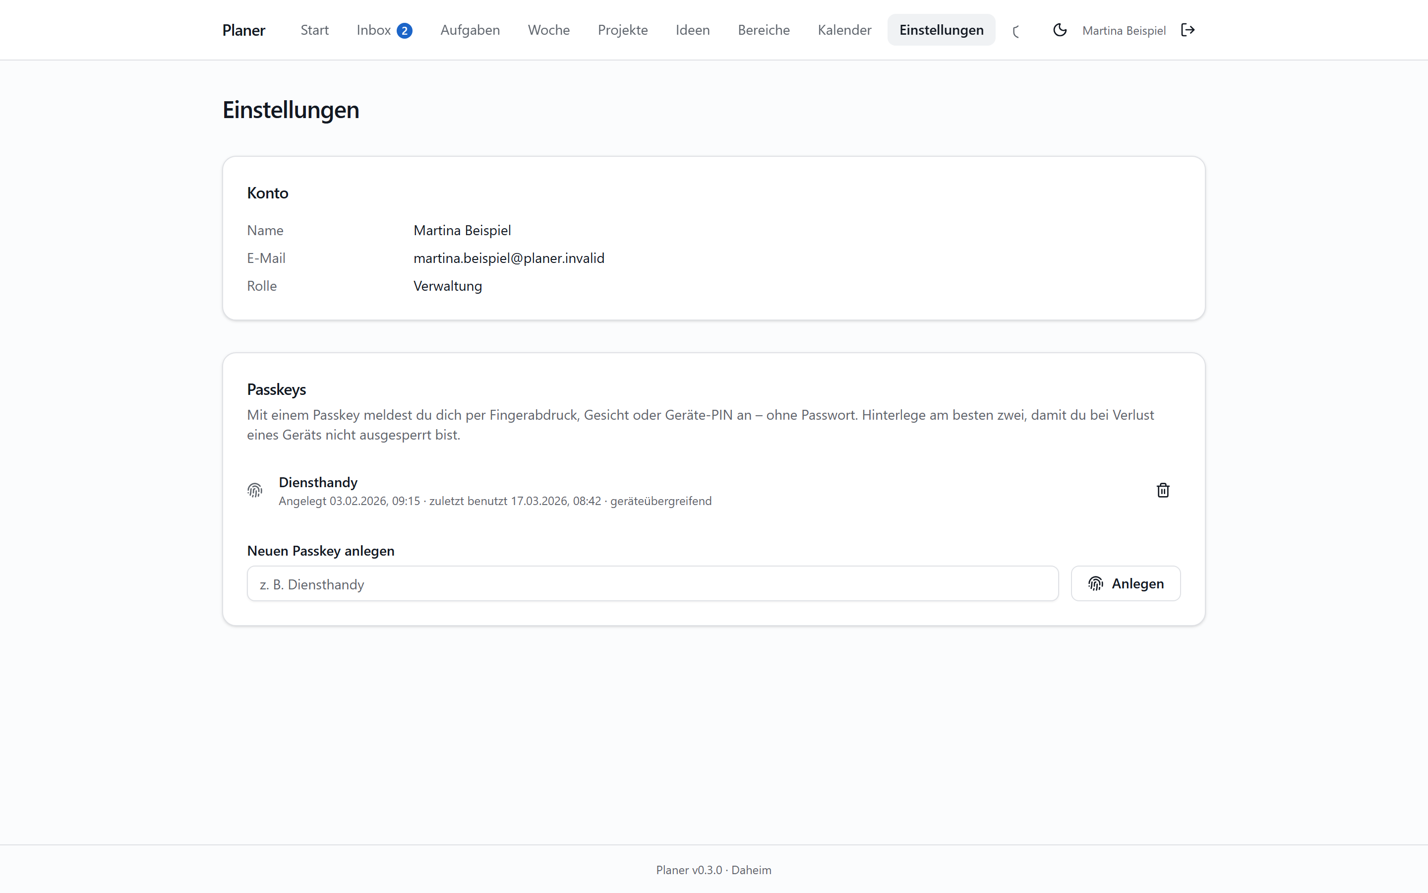Open the Ideen section
Image resolution: width=1428 pixels, height=893 pixels.
[x=693, y=30]
